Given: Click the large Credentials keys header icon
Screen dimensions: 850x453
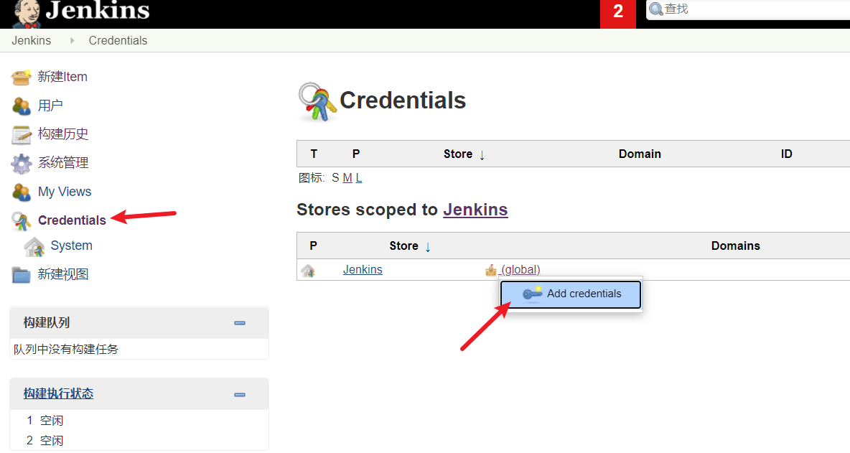Looking at the screenshot, I should pos(317,101).
